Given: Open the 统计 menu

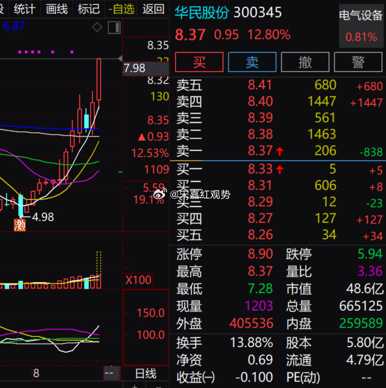Looking at the screenshot, I should coord(24,9).
